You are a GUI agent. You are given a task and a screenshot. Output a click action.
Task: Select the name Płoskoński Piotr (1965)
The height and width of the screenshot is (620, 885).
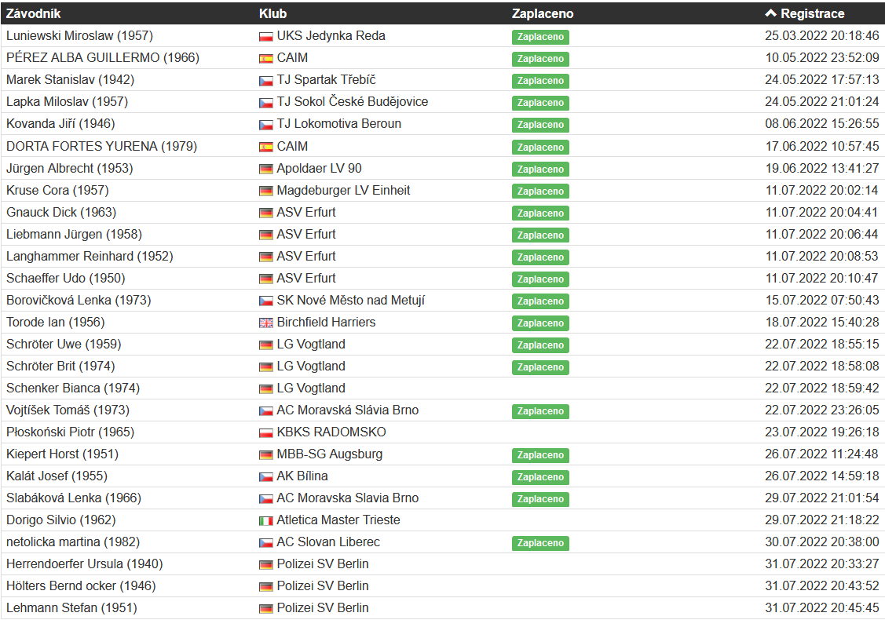70,432
